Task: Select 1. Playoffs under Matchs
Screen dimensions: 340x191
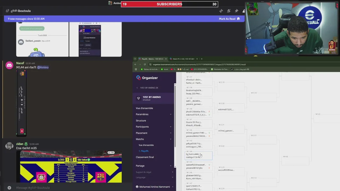Action: pos(144,151)
